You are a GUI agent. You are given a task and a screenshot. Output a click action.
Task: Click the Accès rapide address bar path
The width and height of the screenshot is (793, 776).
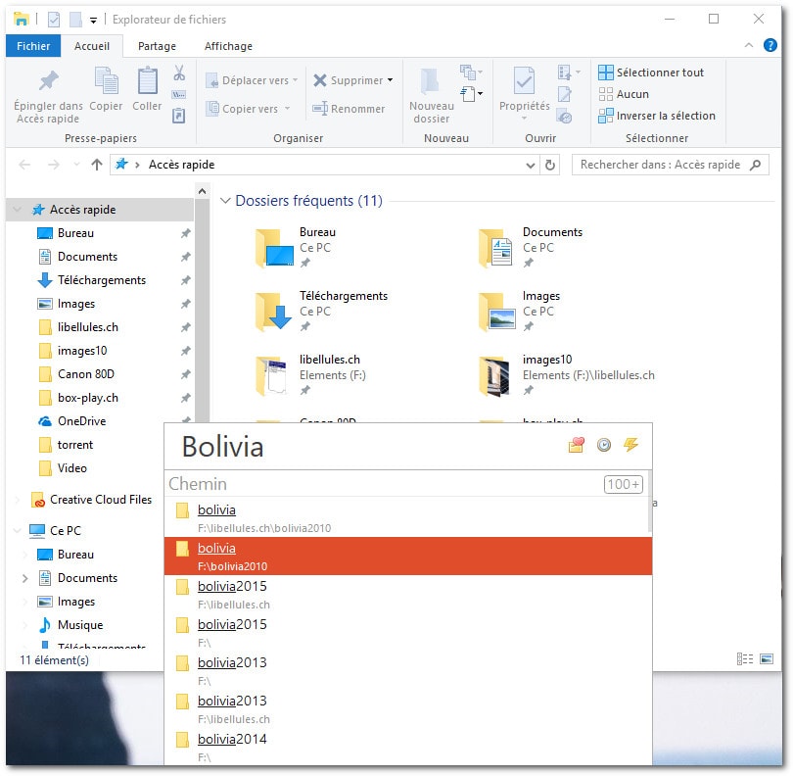click(x=181, y=165)
